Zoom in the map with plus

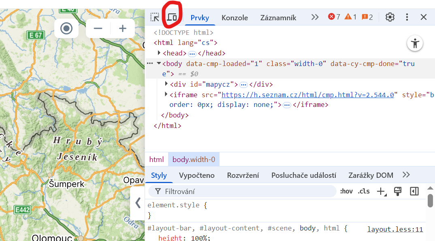(123, 29)
